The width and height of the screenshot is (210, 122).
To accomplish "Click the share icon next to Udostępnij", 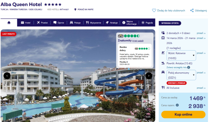I will (192, 11).
